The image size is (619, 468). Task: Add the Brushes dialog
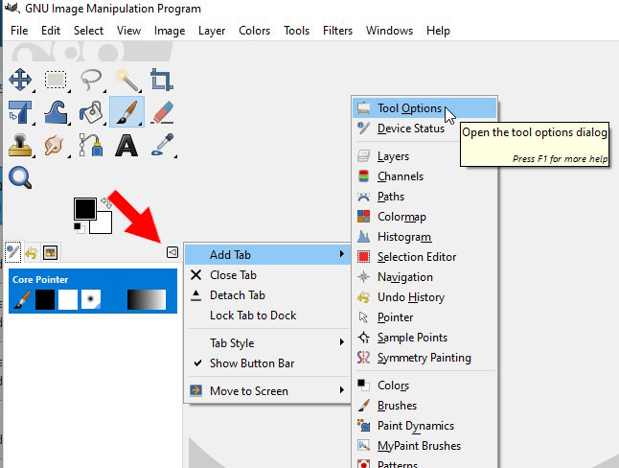coord(424,406)
